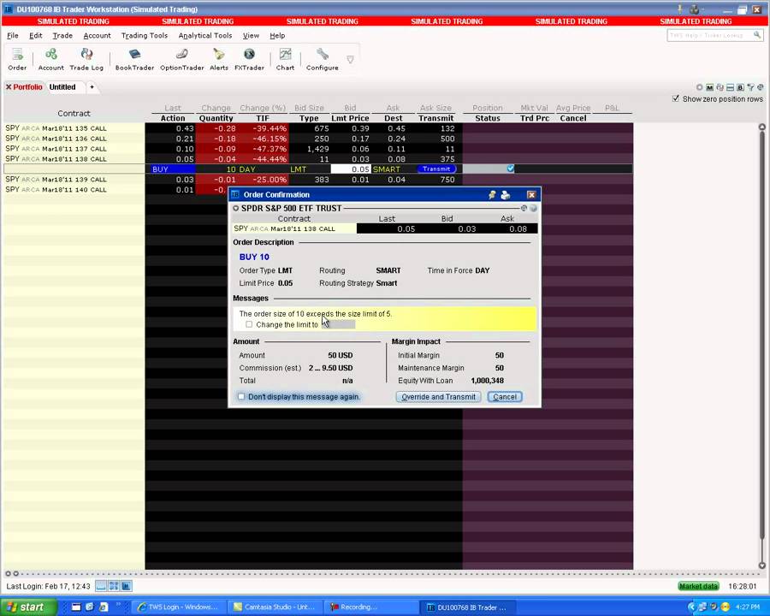770x616 pixels.
Task: Open the Edit menu
Action: click(35, 35)
